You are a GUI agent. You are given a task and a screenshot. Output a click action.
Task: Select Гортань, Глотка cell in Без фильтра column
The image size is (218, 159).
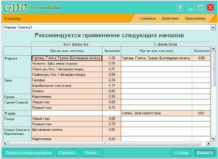click(67, 58)
